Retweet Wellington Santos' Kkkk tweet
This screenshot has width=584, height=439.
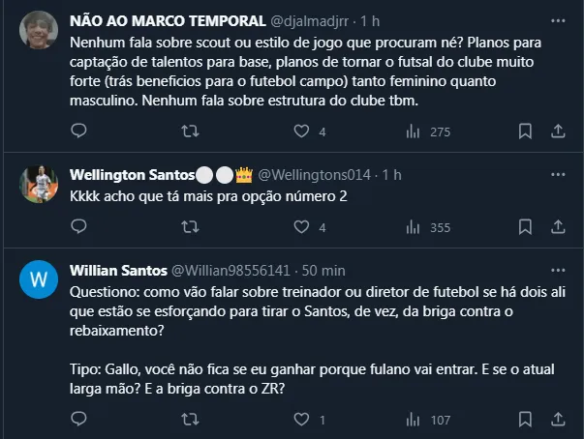coord(191,227)
